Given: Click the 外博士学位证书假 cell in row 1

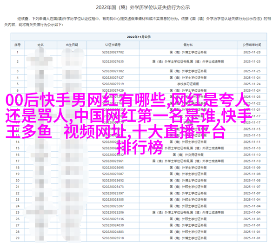Looking at the screenshot, I should coord(188,52).
